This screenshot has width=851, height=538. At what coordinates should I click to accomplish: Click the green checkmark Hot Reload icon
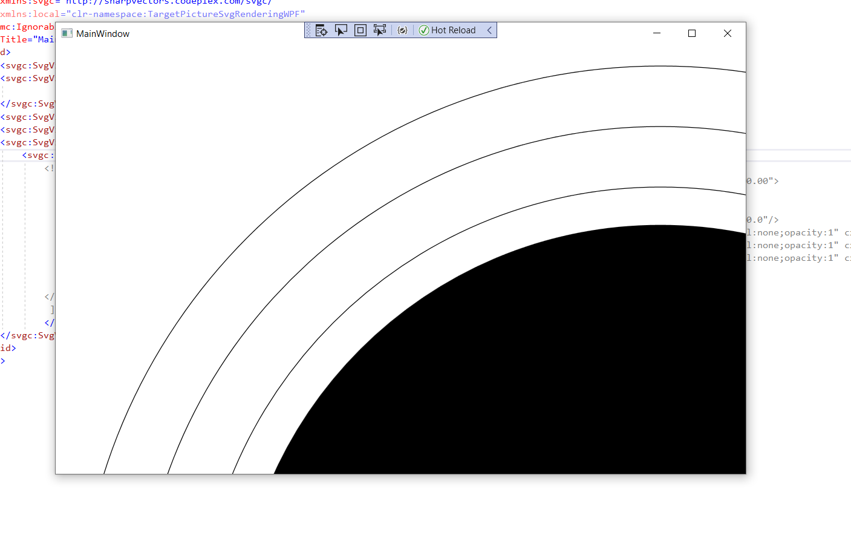click(424, 30)
